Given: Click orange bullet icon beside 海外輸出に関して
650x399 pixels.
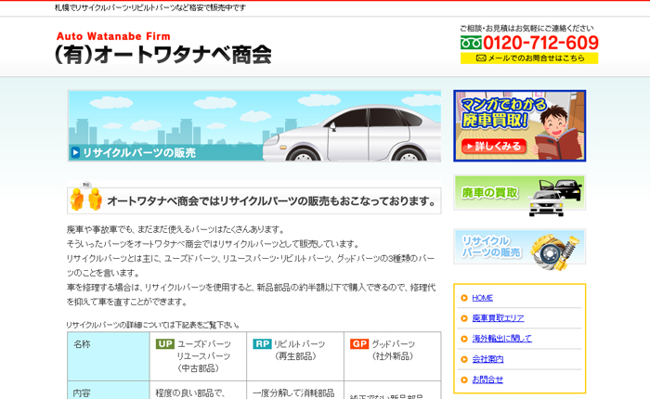Looking at the screenshot, I should (x=464, y=339).
